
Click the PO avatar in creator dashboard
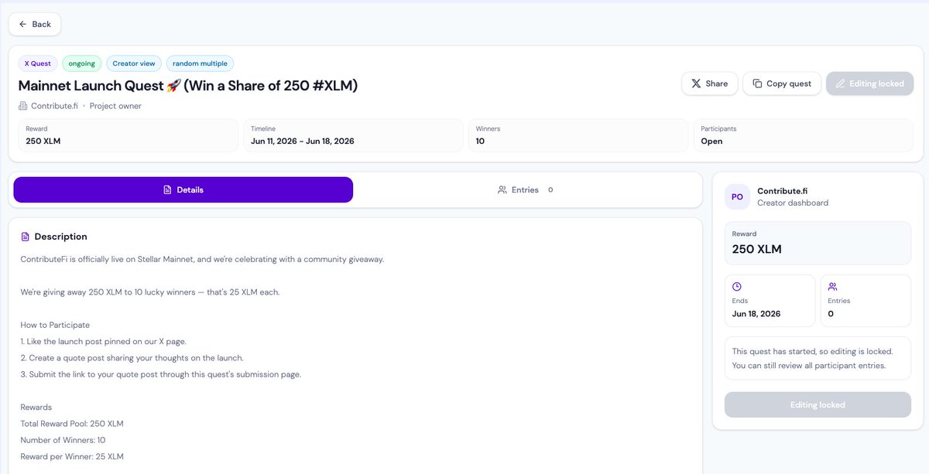(737, 196)
